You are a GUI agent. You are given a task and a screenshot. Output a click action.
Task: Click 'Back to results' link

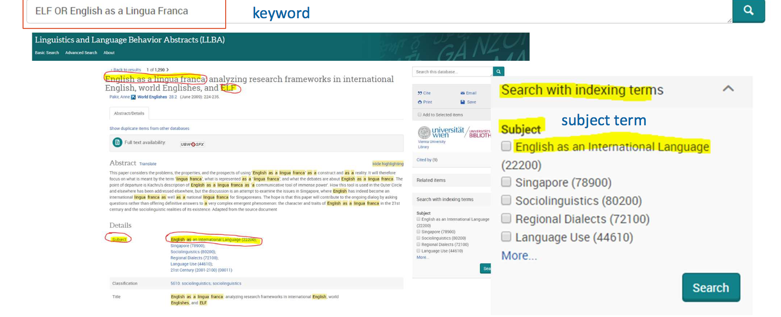coord(126,70)
